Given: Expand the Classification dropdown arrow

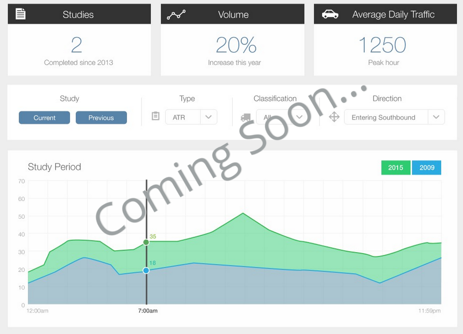Looking at the screenshot, I should [300, 117].
